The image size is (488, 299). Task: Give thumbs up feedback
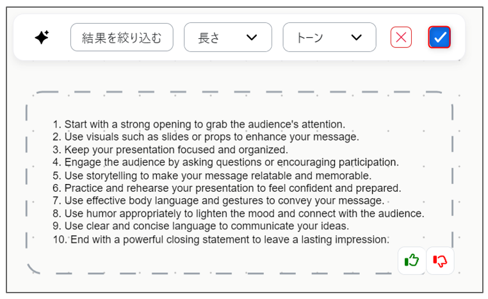(411, 261)
